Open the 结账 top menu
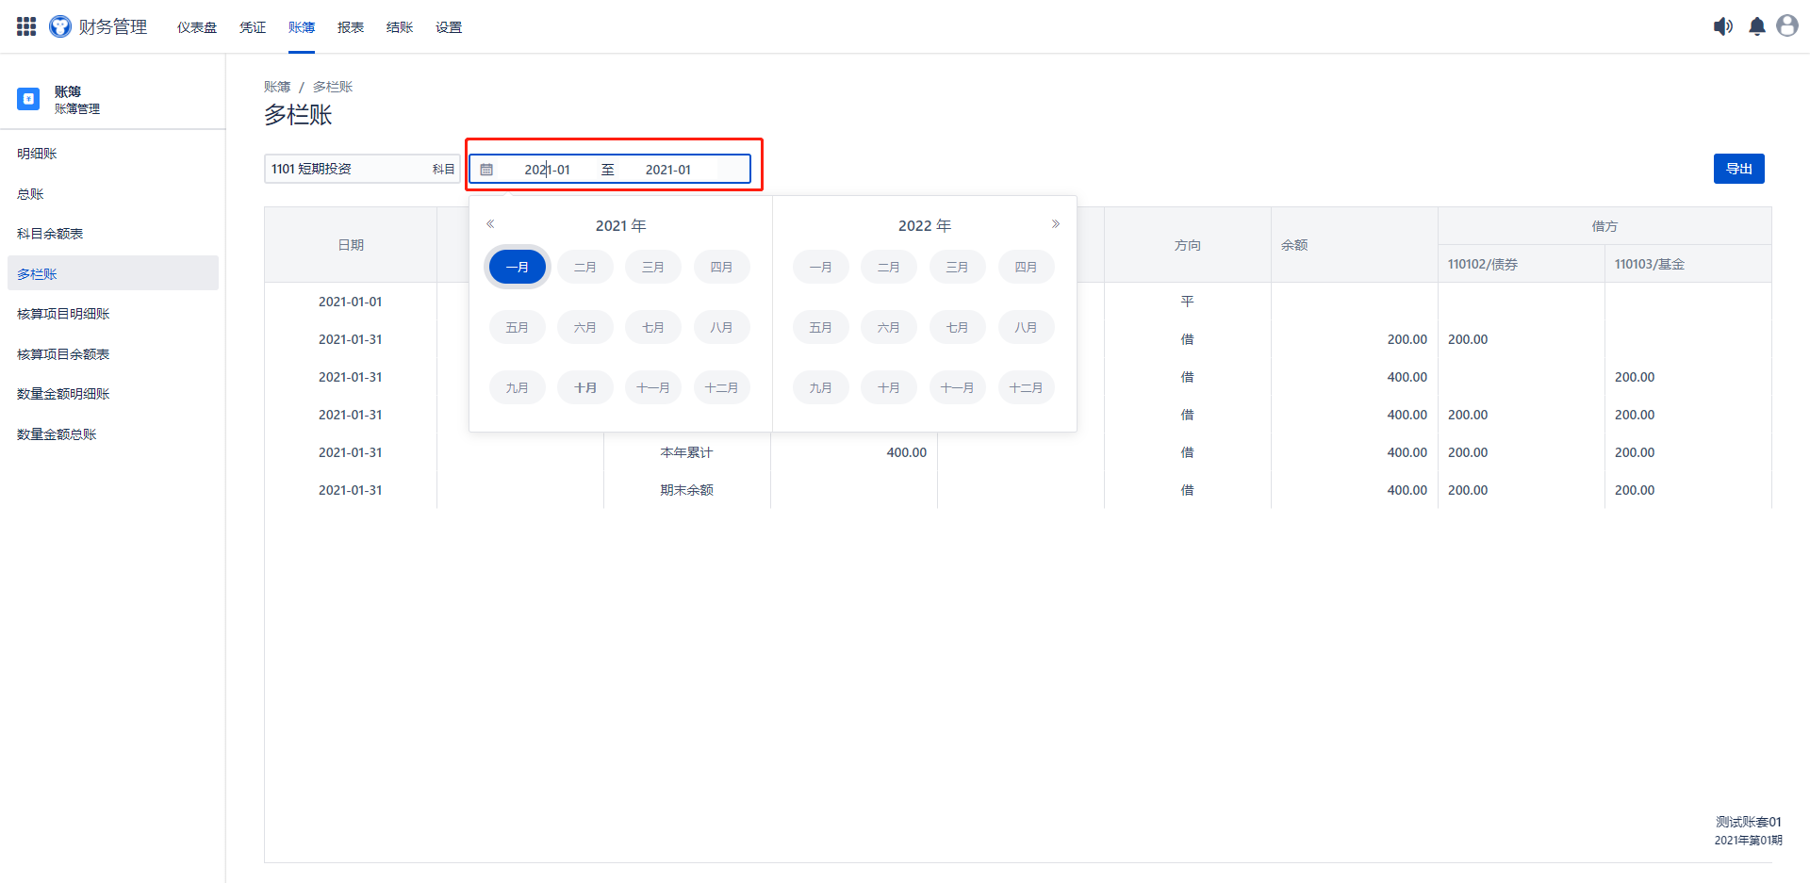The height and width of the screenshot is (883, 1810). pyautogui.click(x=400, y=27)
